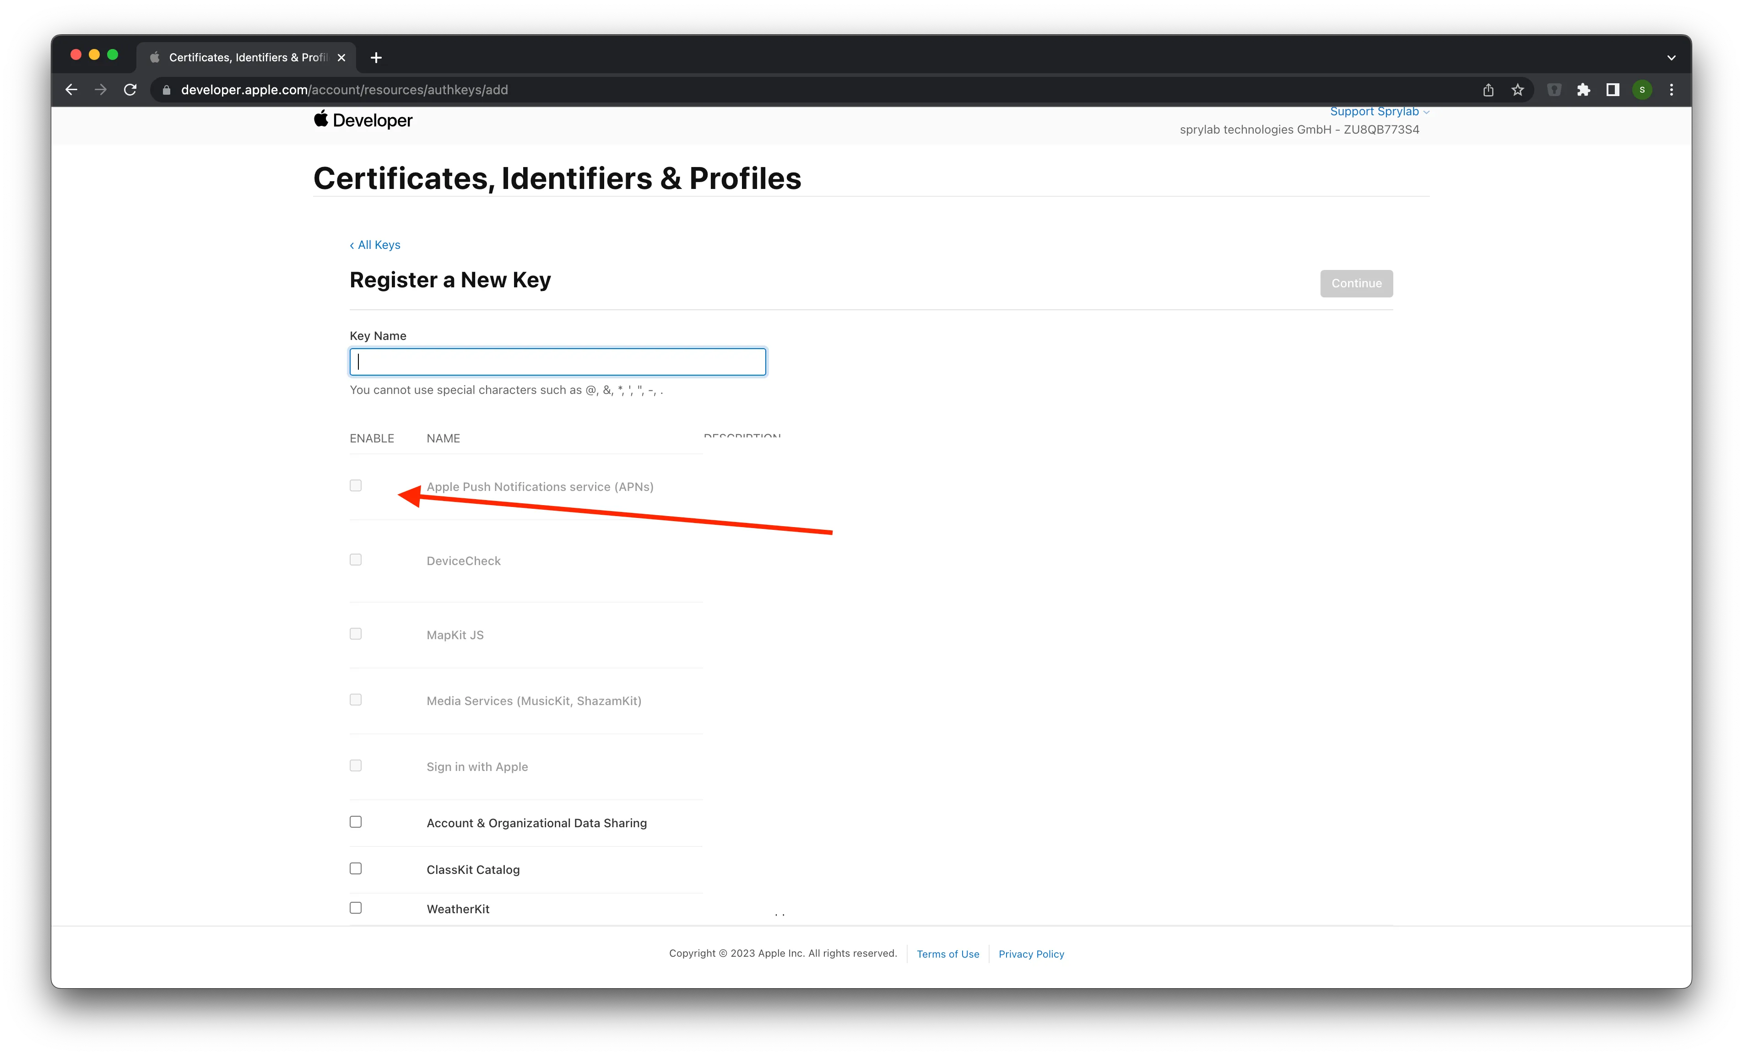Open the Extensions puzzle icon
1743x1056 pixels.
coord(1583,90)
